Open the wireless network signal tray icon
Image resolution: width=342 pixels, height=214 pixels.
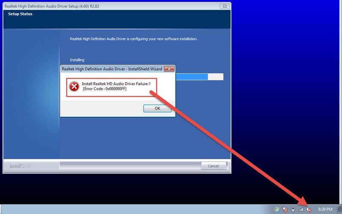(301, 209)
